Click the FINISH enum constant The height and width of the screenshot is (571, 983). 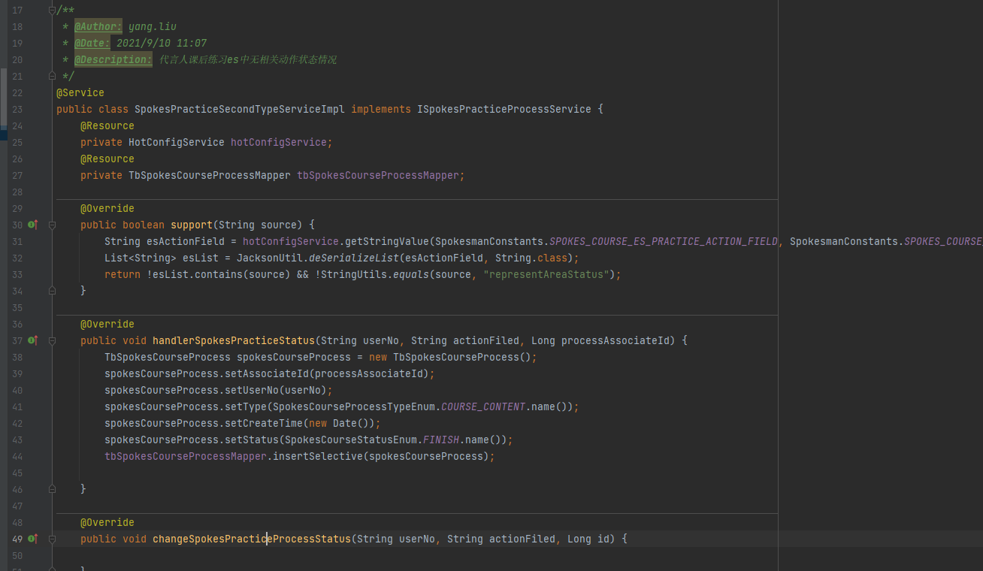coord(440,440)
